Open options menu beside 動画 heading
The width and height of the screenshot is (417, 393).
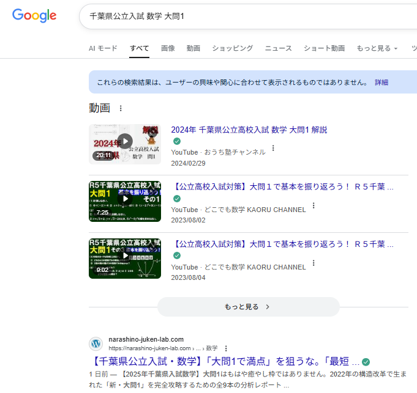point(121,108)
